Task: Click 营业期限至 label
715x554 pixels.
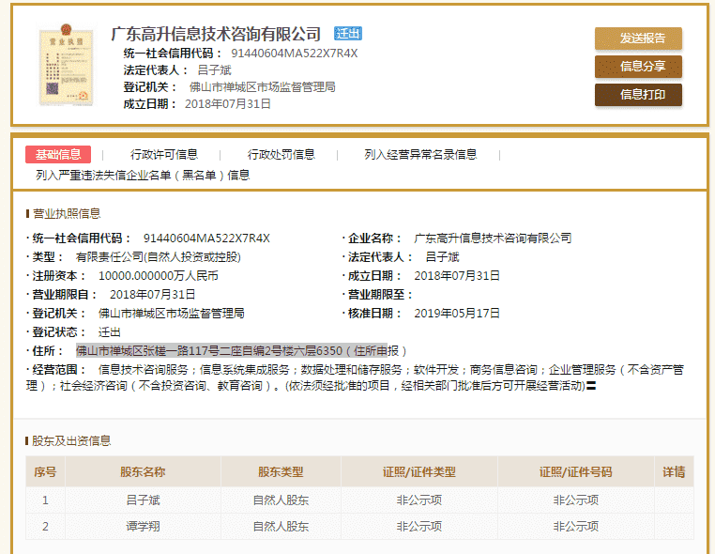Action: (379, 294)
